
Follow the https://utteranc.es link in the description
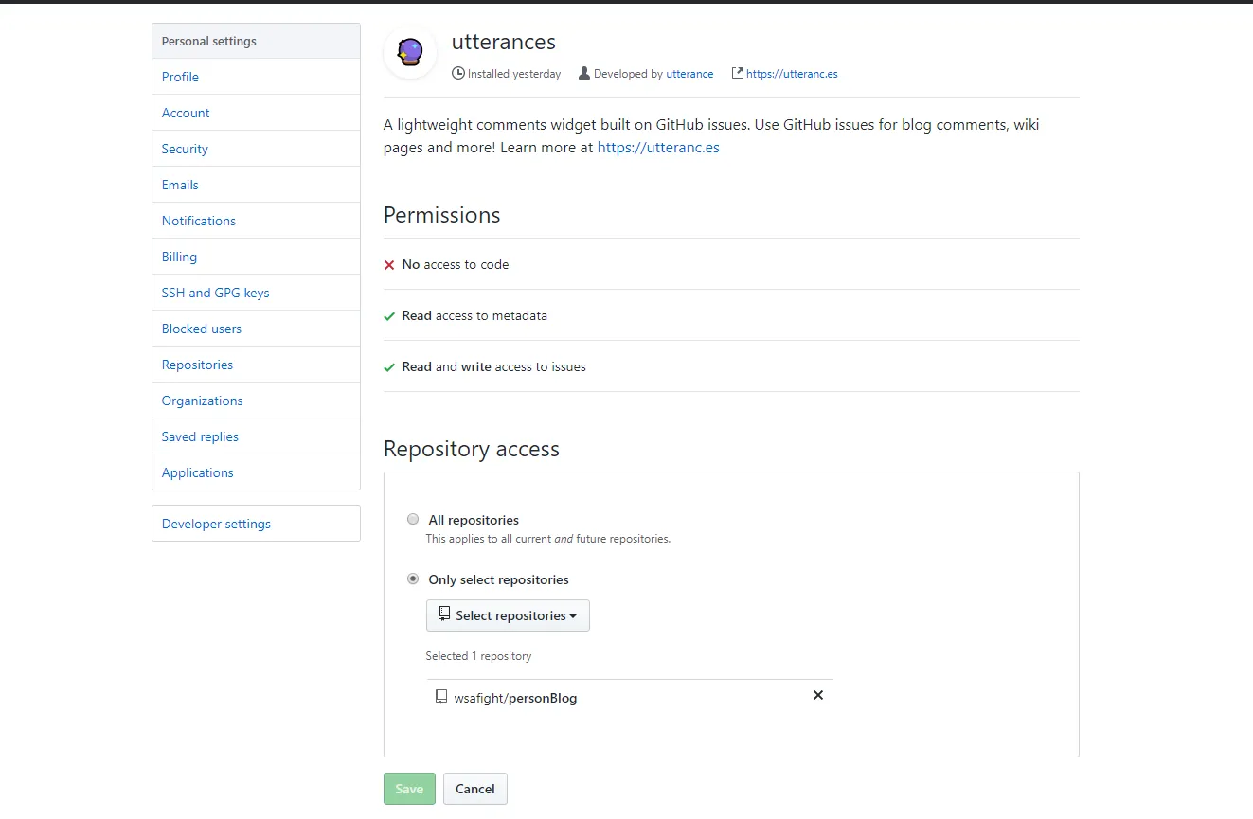658,148
